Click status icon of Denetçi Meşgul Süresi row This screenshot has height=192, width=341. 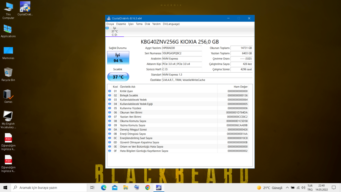(x=109, y=130)
